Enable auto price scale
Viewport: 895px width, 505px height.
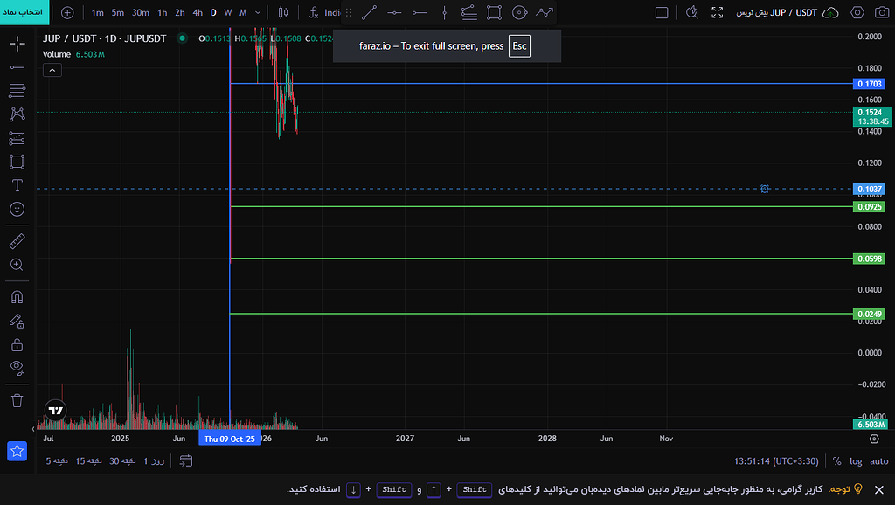tap(879, 461)
